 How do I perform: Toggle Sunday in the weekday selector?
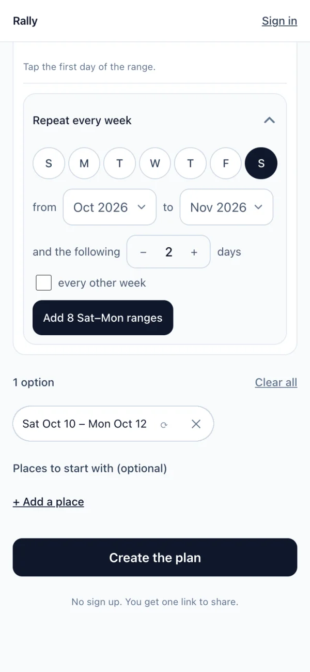[49, 163]
